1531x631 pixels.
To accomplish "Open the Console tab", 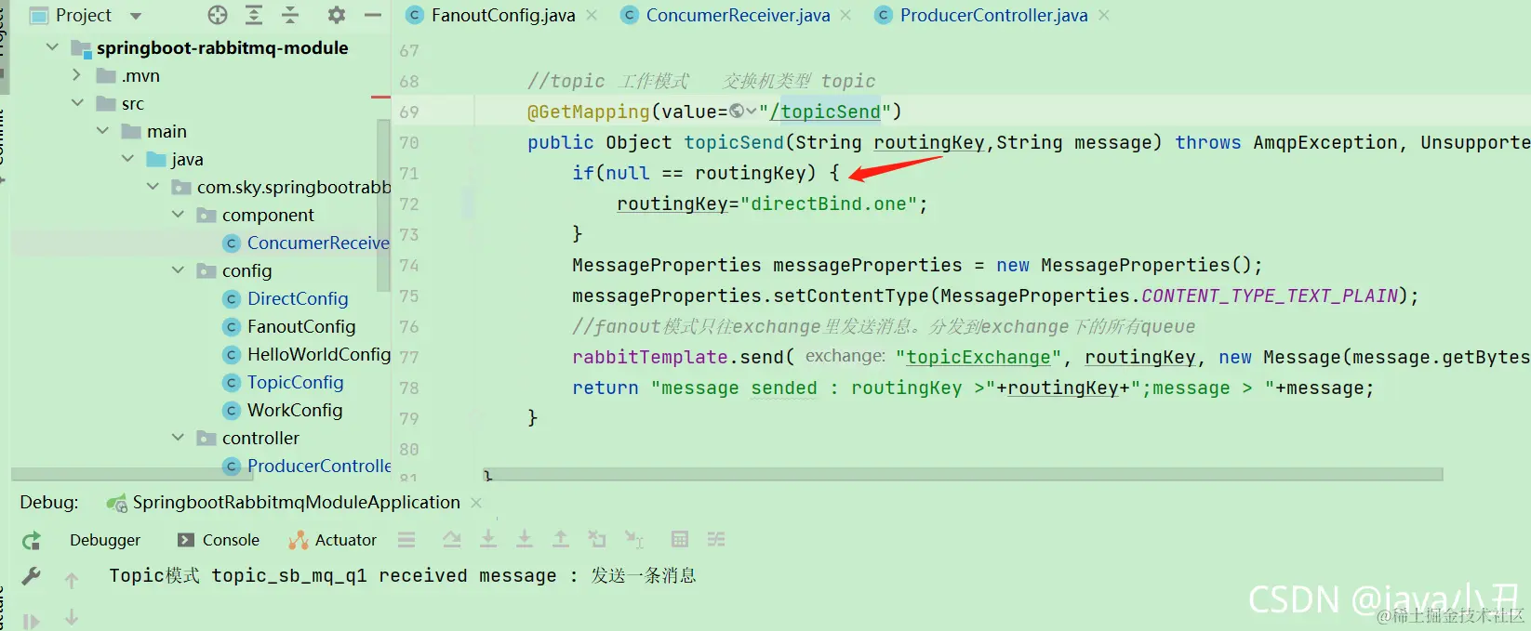I will (x=219, y=540).
